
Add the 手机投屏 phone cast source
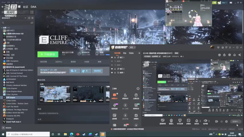[x=180, y=121]
